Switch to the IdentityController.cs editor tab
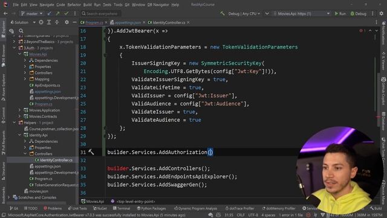This screenshot has height=218, width=387. 169,22
